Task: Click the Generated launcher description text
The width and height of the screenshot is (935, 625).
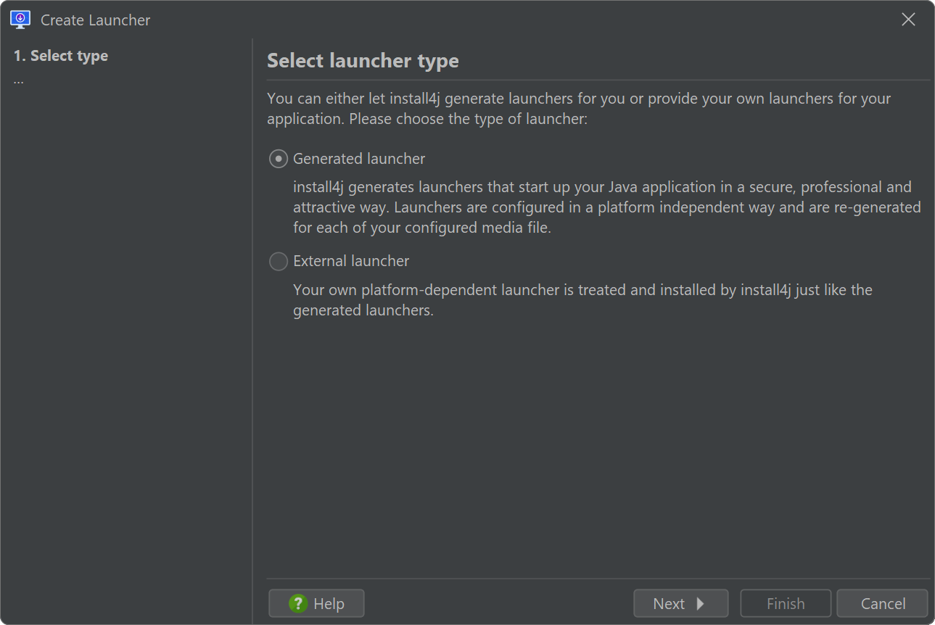Action: tap(606, 207)
